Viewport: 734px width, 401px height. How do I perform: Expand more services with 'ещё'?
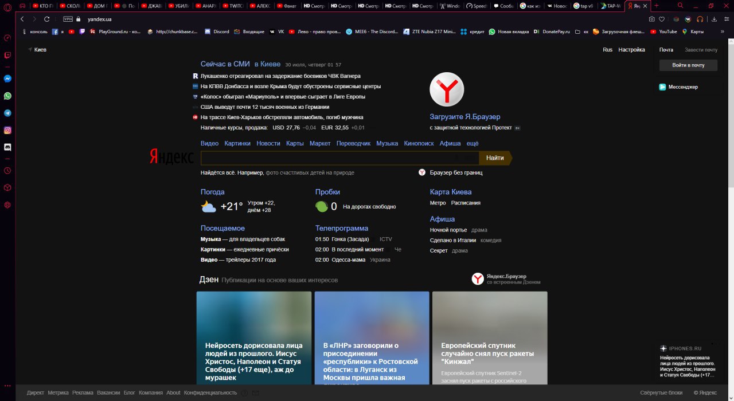coord(473,143)
